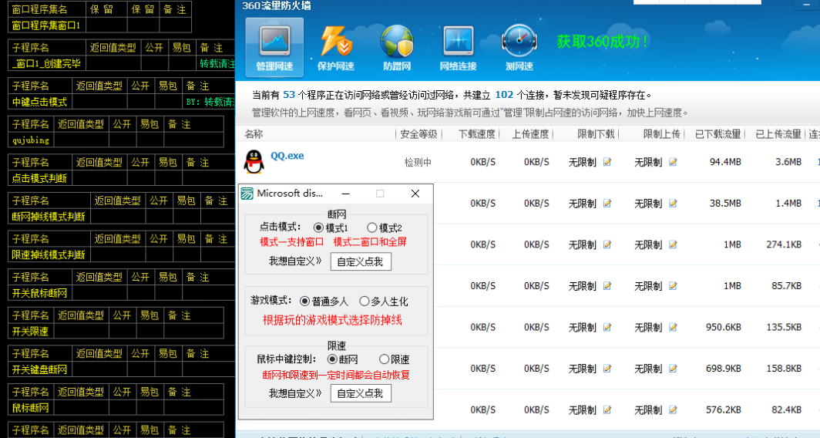Set middle mouse control to 限速

[x=384, y=359]
